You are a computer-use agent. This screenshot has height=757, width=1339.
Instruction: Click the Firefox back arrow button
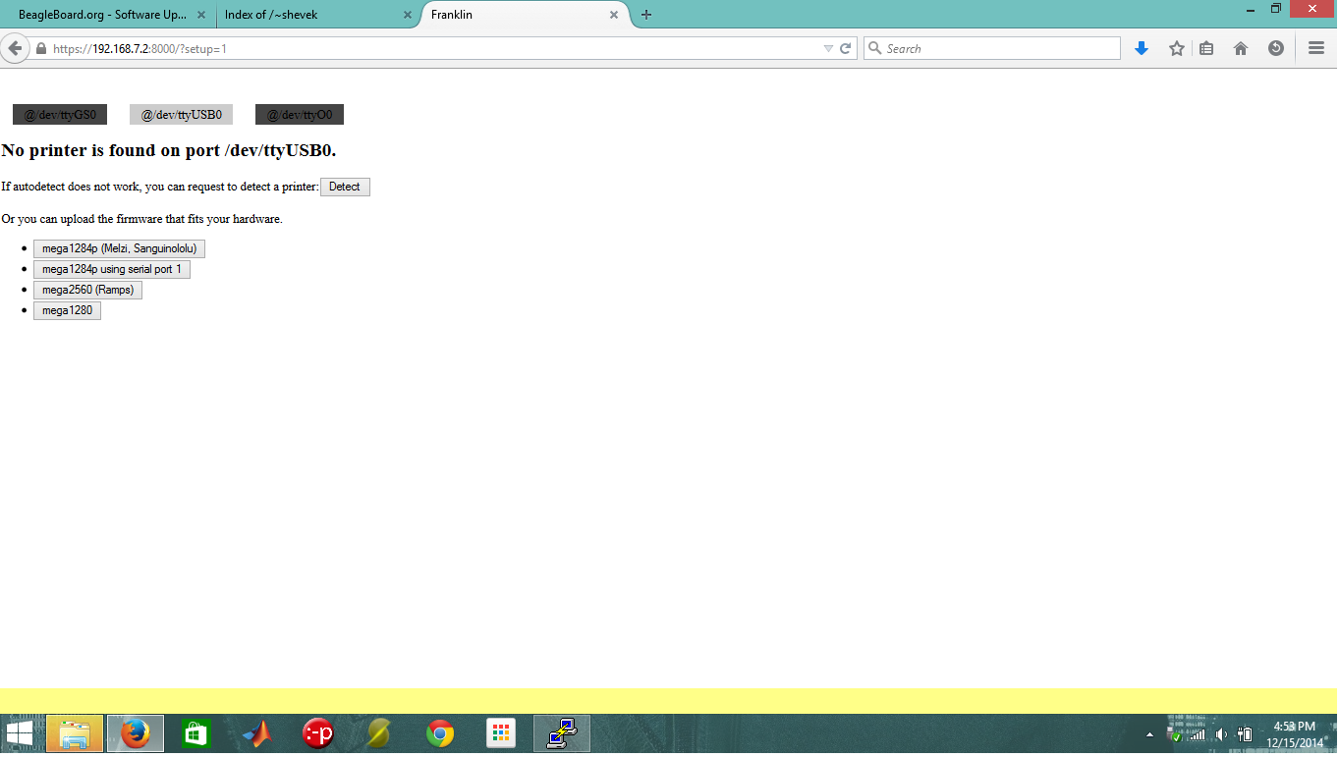(15, 48)
